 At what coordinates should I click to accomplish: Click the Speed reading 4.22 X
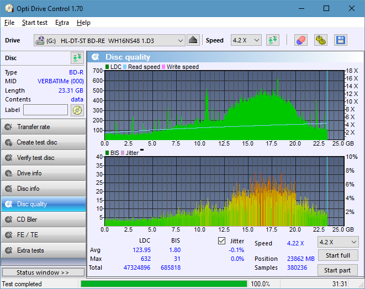click(x=295, y=243)
